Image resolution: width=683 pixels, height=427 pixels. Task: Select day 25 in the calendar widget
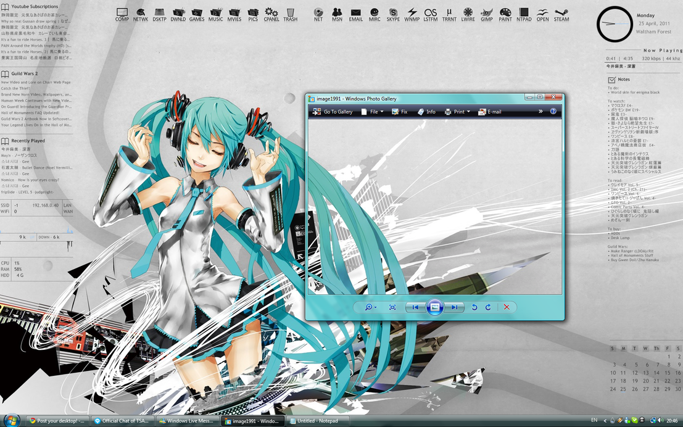623,389
